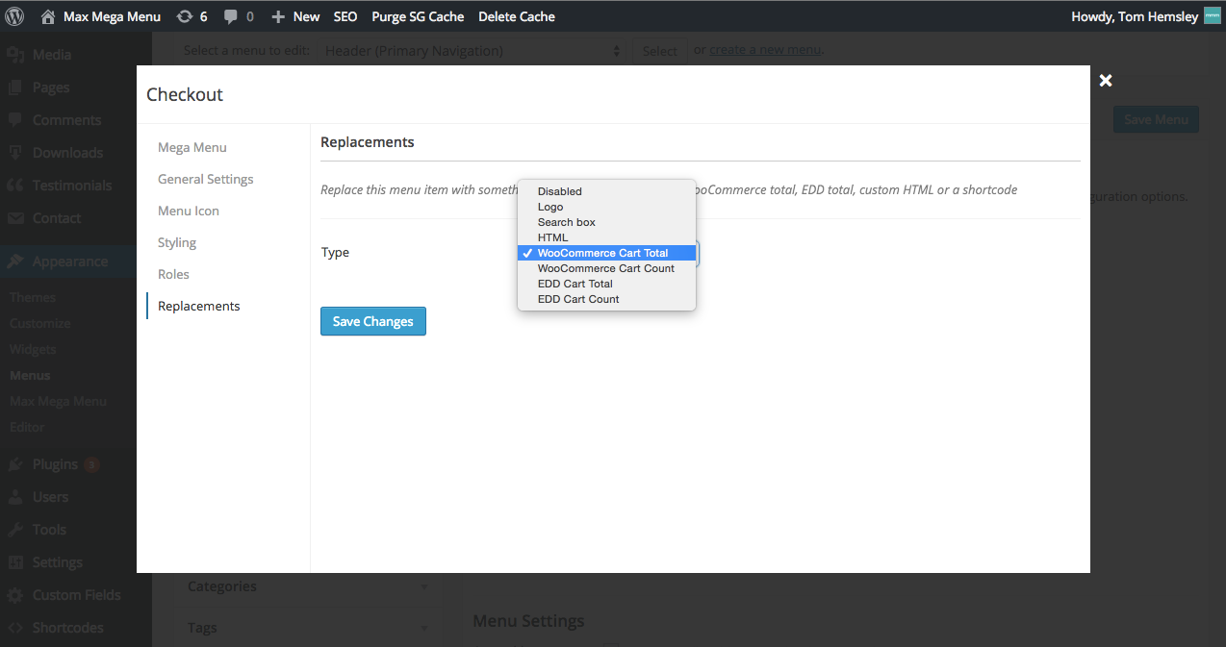The width and height of the screenshot is (1226, 647).
Task: Click the Contact envelope sidebar icon
Action: pos(15,218)
